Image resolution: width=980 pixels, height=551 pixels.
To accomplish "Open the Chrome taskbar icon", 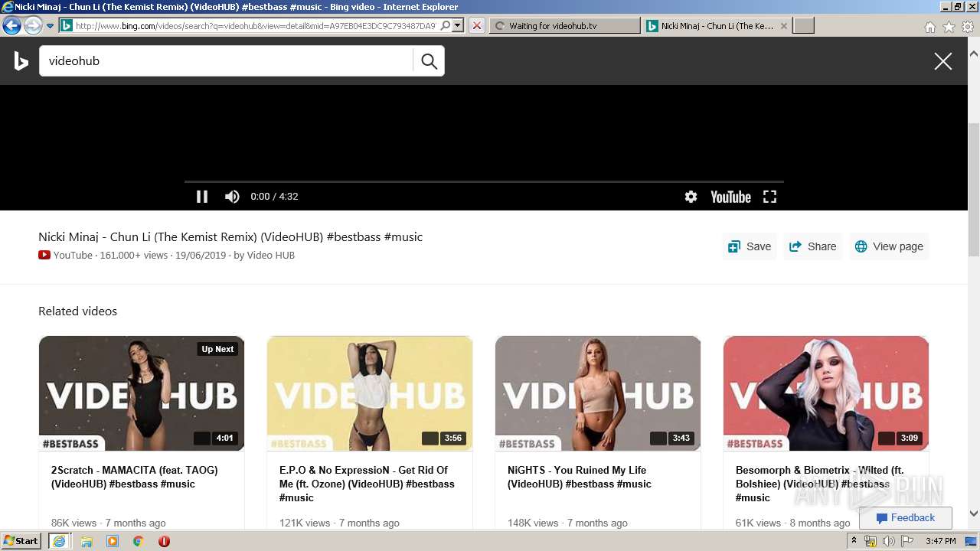I will pyautogui.click(x=138, y=541).
